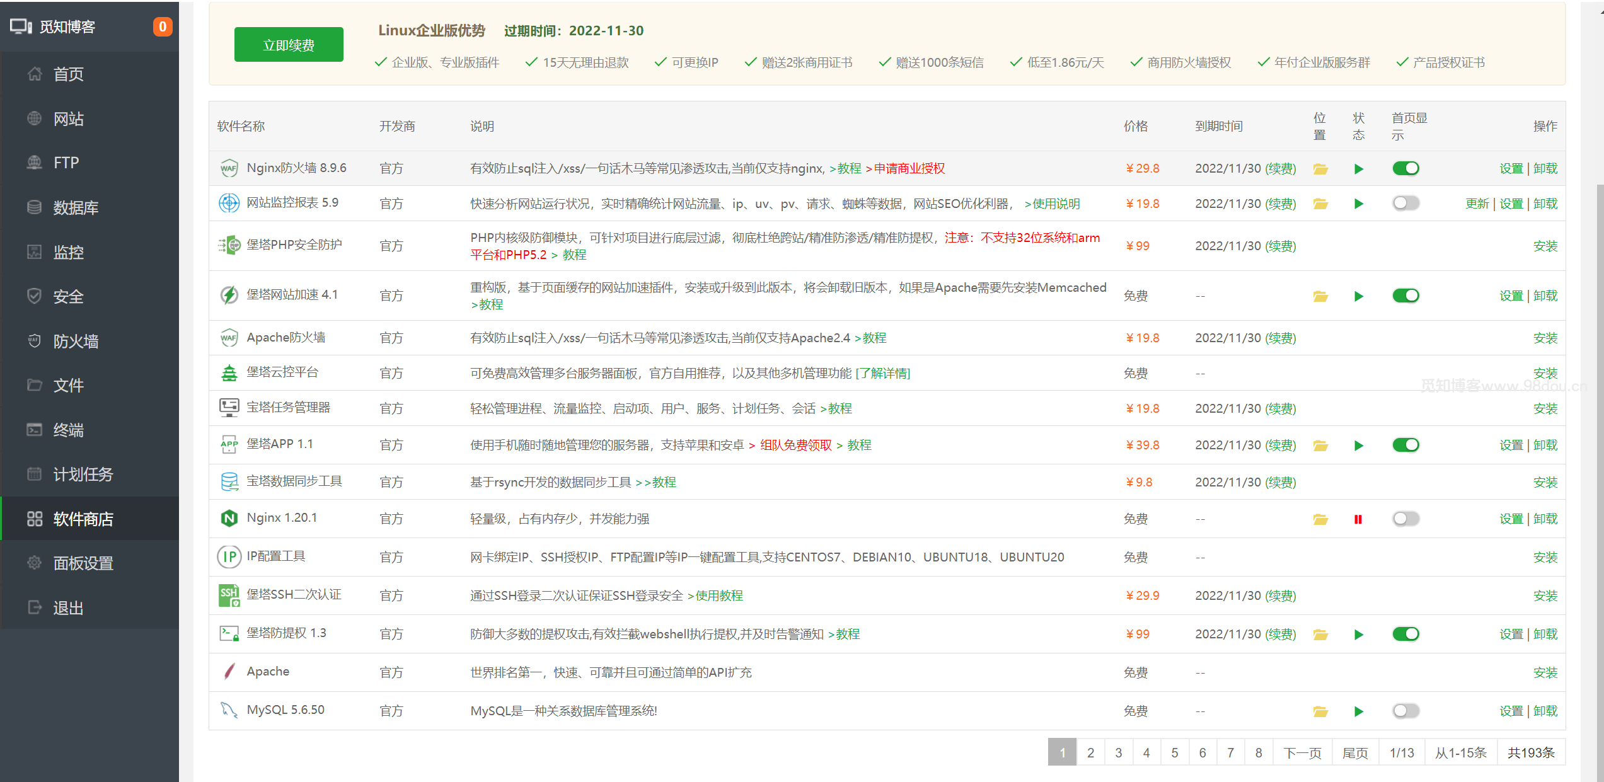The image size is (1604, 782).
Task: Go to 首页 in the sidebar
Action: tap(89, 74)
